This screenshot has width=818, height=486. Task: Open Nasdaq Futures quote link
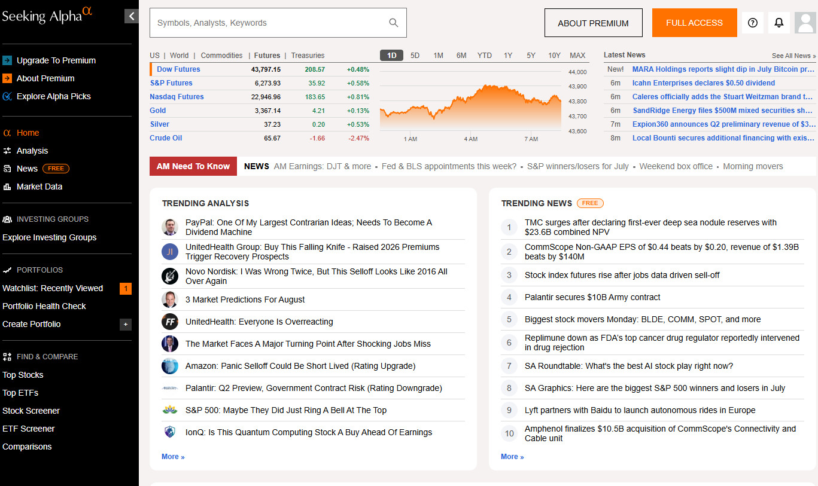point(177,97)
